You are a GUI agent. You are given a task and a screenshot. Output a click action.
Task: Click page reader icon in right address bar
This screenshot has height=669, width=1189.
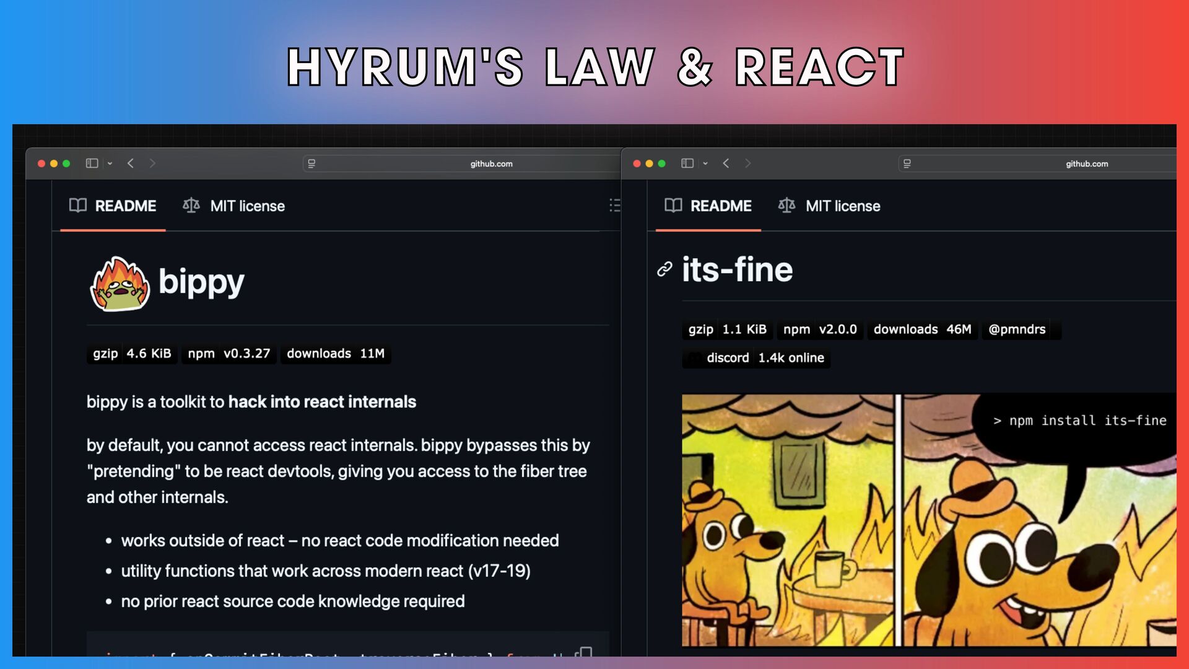click(907, 164)
